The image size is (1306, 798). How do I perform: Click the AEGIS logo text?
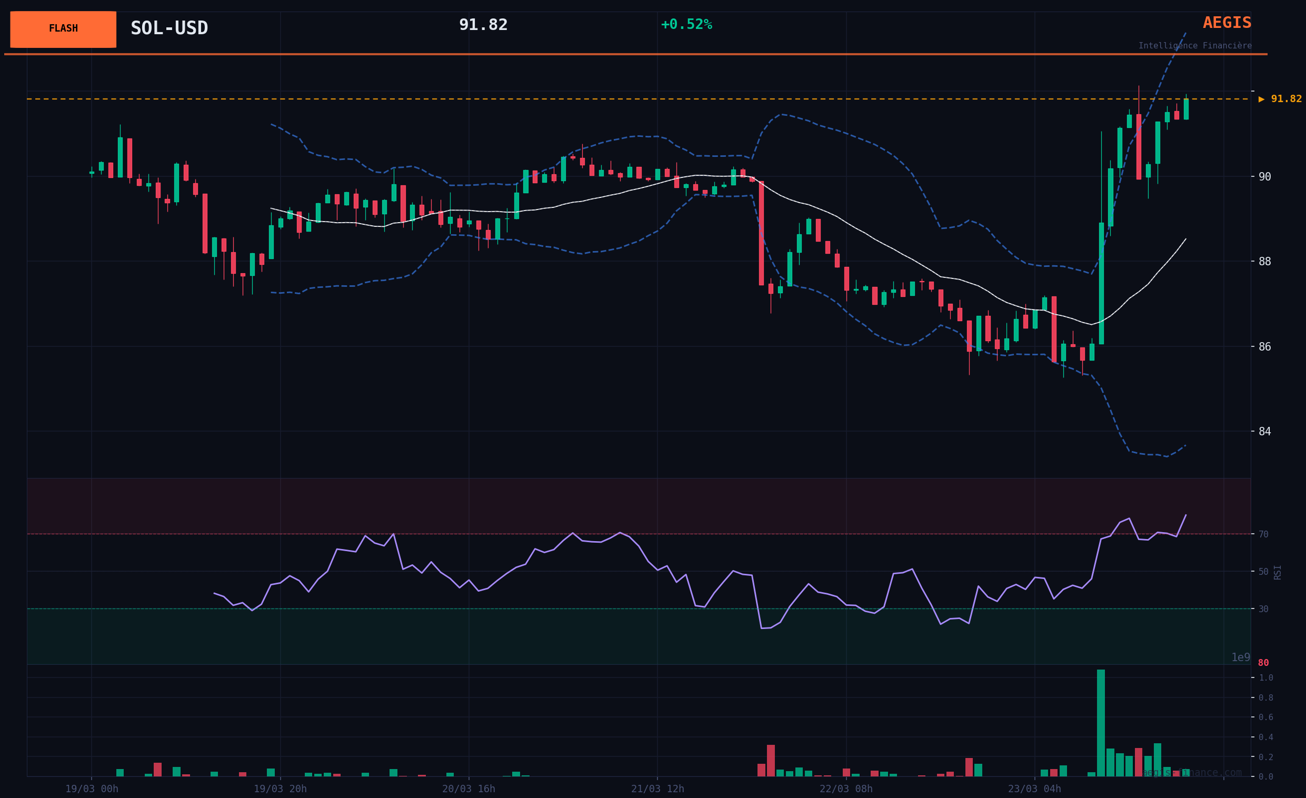pyautogui.click(x=1227, y=23)
